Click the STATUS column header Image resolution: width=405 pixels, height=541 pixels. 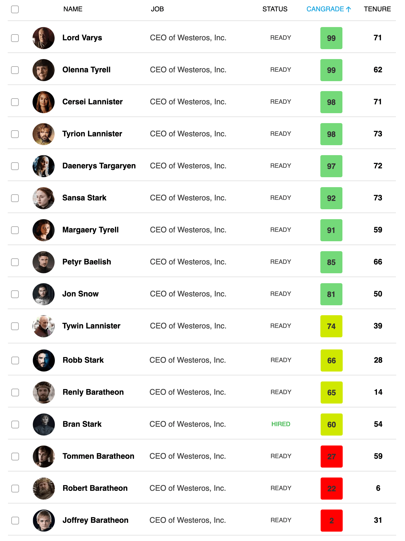[x=275, y=9]
